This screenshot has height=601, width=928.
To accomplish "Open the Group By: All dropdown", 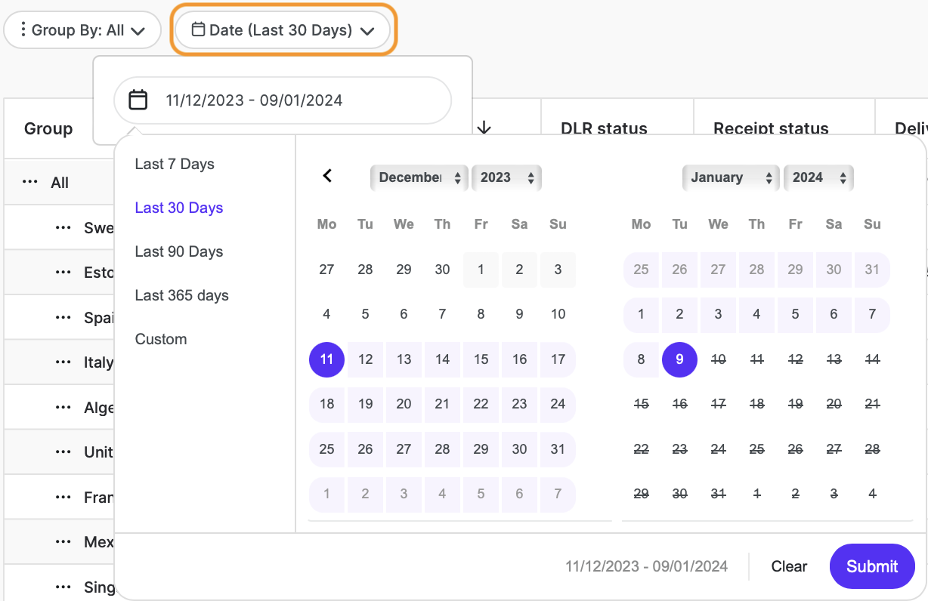I will (82, 31).
